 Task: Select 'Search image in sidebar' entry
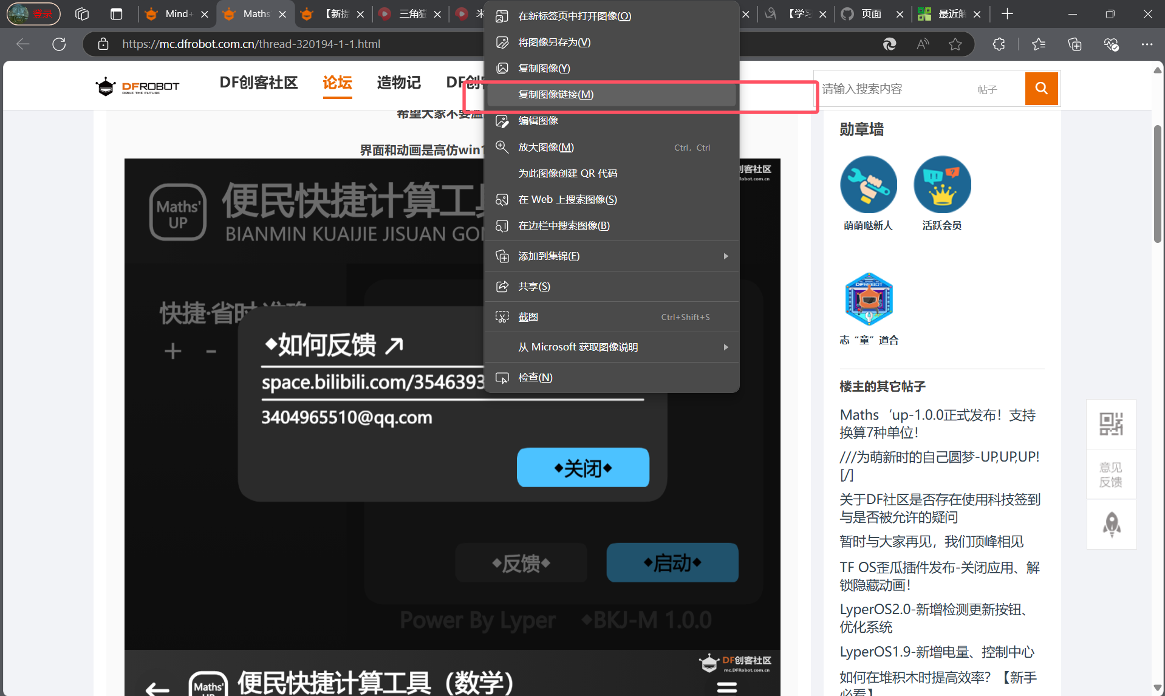[612, 226]
